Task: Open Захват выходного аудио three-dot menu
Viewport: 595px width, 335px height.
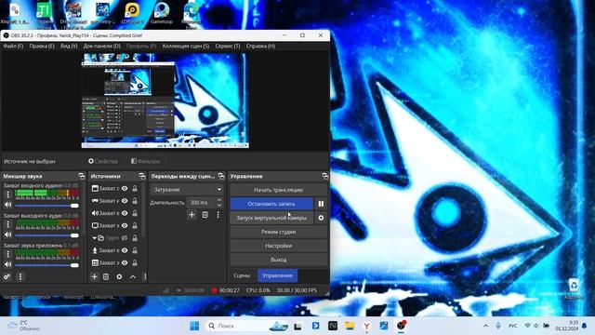Action: click(x=8, y=224)
